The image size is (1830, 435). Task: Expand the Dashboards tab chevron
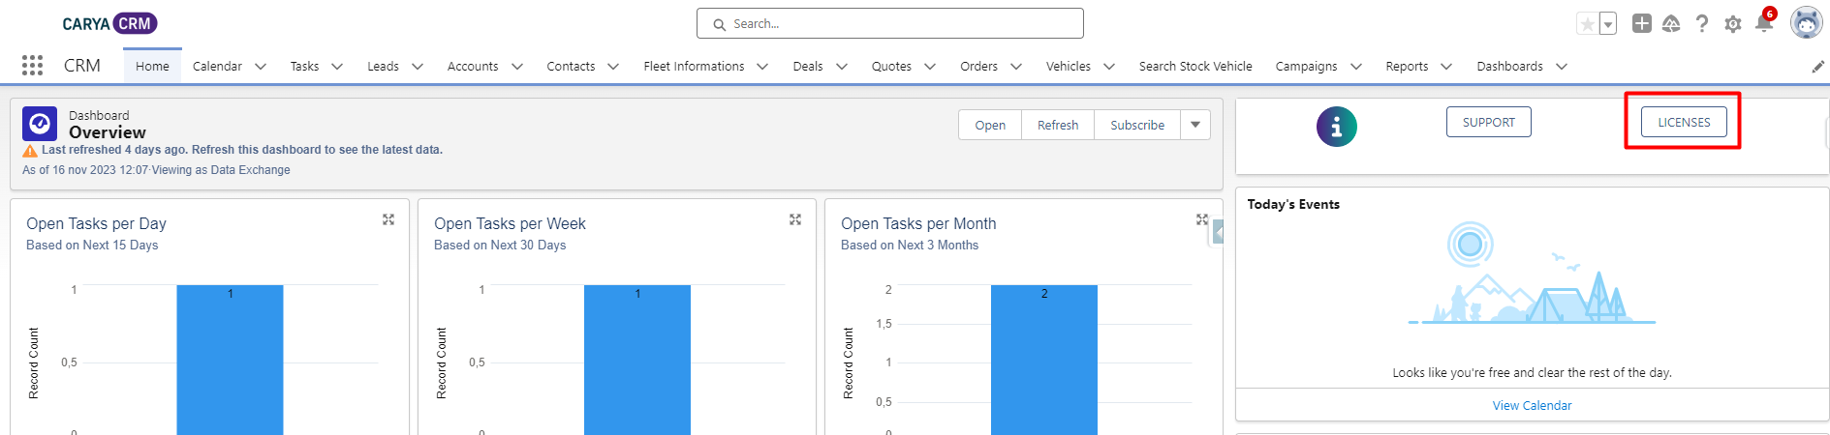[1562, 67]
